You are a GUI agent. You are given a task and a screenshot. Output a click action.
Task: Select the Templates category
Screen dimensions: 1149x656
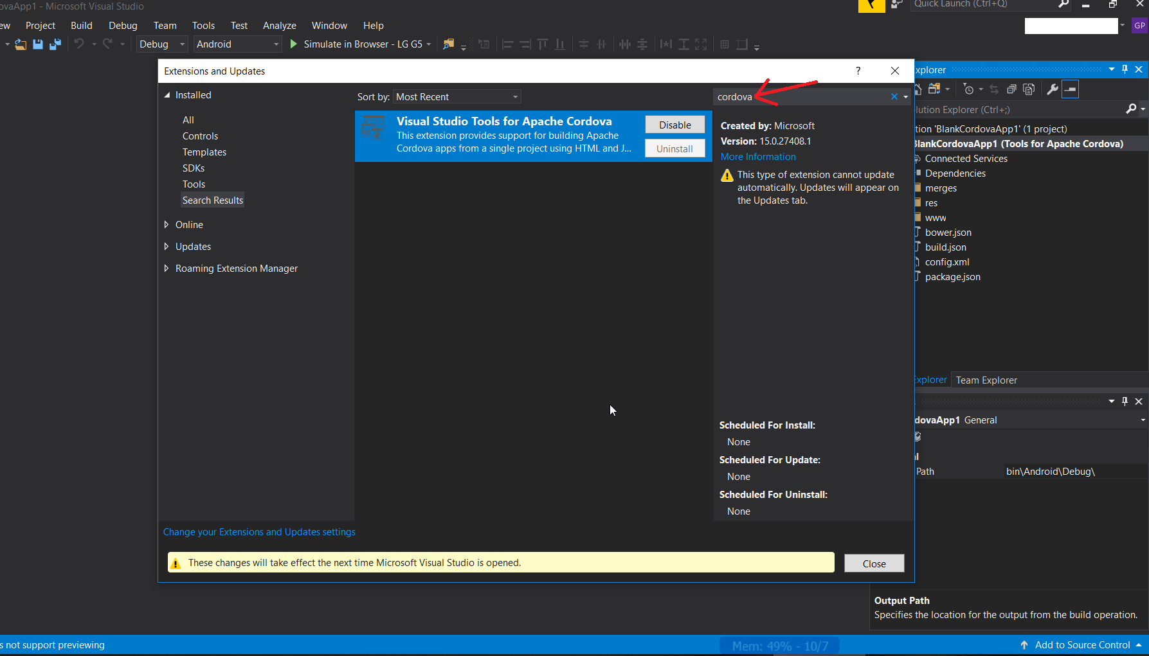click(x=204, y=152)
